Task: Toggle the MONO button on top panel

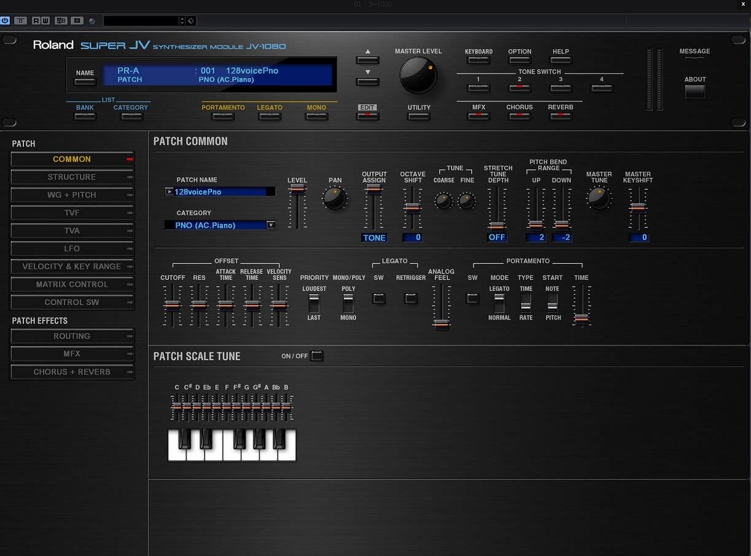Action: (x=316, y=116)
